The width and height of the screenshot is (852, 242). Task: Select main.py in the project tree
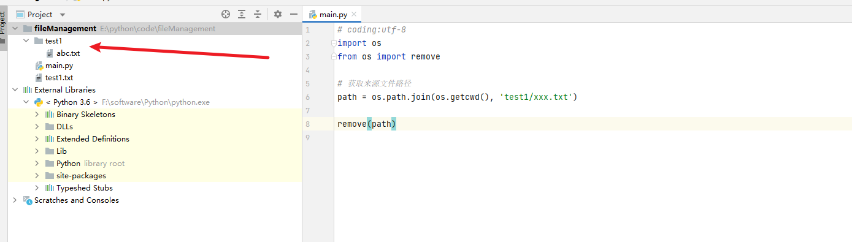point(59,66)
